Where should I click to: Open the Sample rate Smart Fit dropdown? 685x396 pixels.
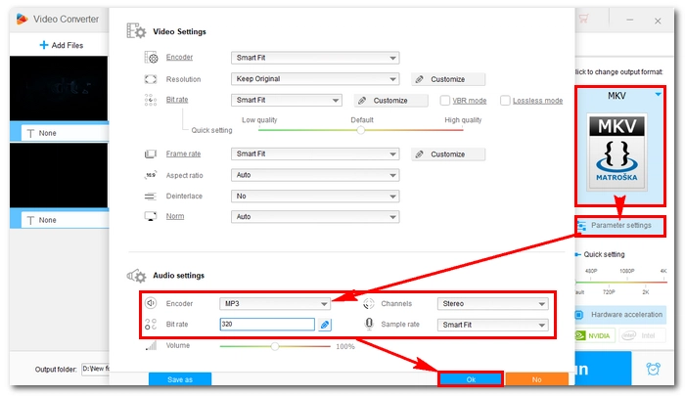pos(493,325)
